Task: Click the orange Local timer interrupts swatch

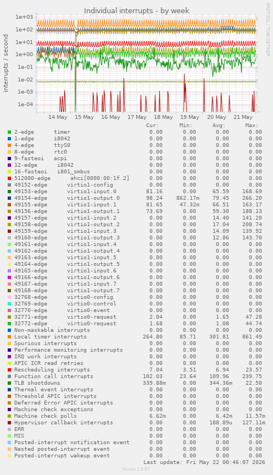Action: tap(9, 337)
